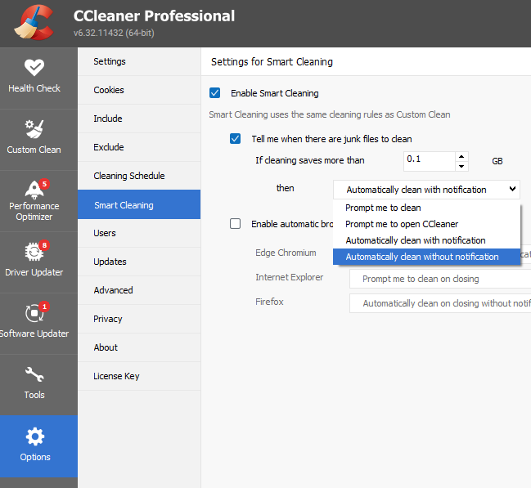Choose 'Prompt me to clean' option
Viewport: 531px width, 488px height.
tap(426, 208)
